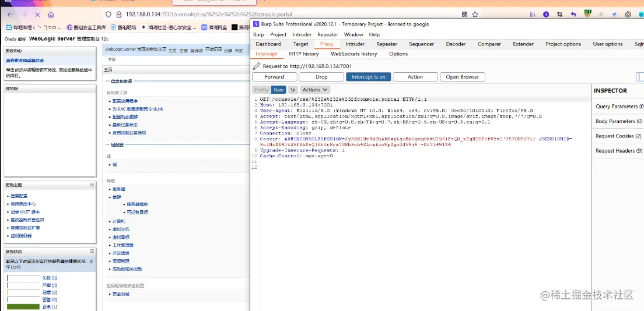Click the Action button
This screenshot has width=644, height=311.
coord(415,77)
